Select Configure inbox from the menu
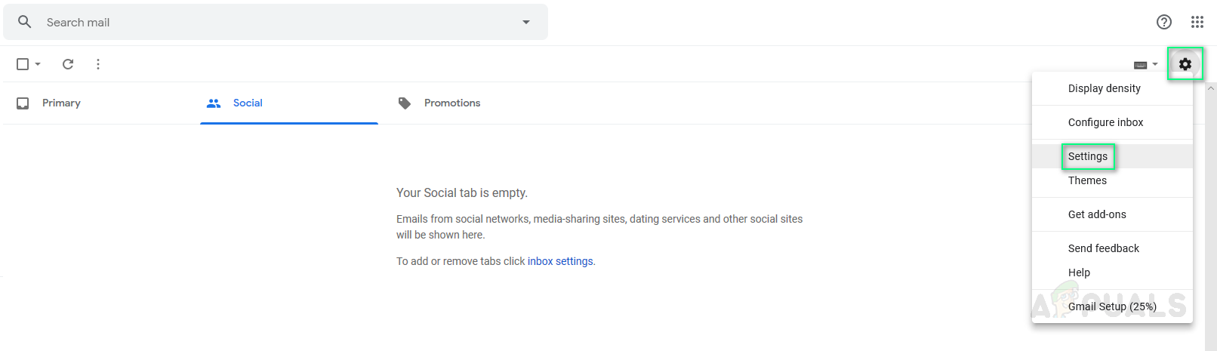Viewport: 1217px width, 351px height. click(x=1105, y=122)
